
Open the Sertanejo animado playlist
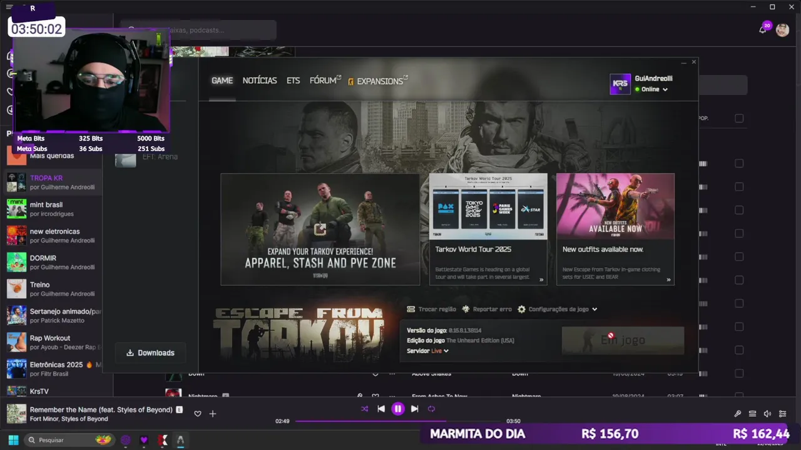[x=54, y=316]
